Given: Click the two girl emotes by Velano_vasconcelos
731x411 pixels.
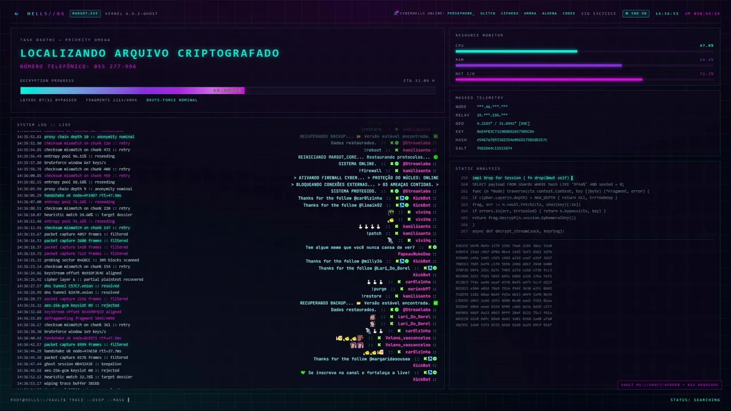Looking at the screenshot, I should click(357, 345).
